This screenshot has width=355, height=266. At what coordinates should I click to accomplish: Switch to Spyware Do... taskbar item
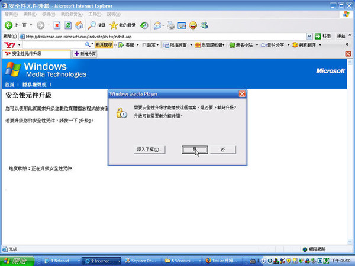[142, 261]
